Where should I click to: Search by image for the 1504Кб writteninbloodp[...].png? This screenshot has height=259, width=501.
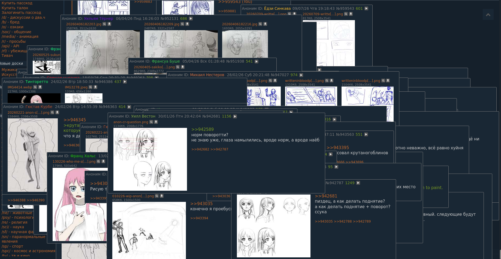coord(383,81)
